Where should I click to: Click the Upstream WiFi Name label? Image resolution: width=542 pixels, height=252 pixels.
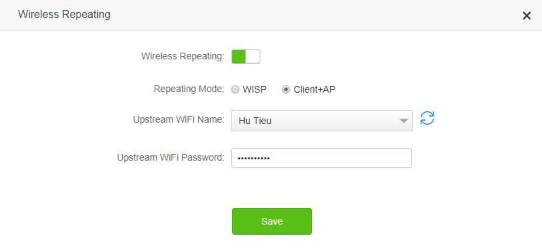tap(179, 119)
